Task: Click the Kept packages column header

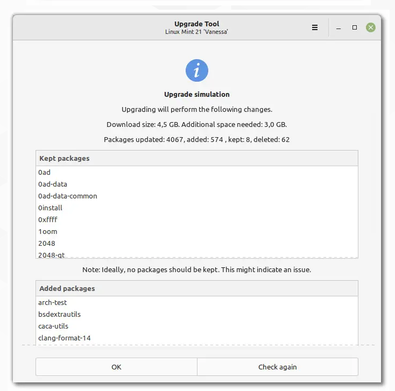Action: [196, 159]
